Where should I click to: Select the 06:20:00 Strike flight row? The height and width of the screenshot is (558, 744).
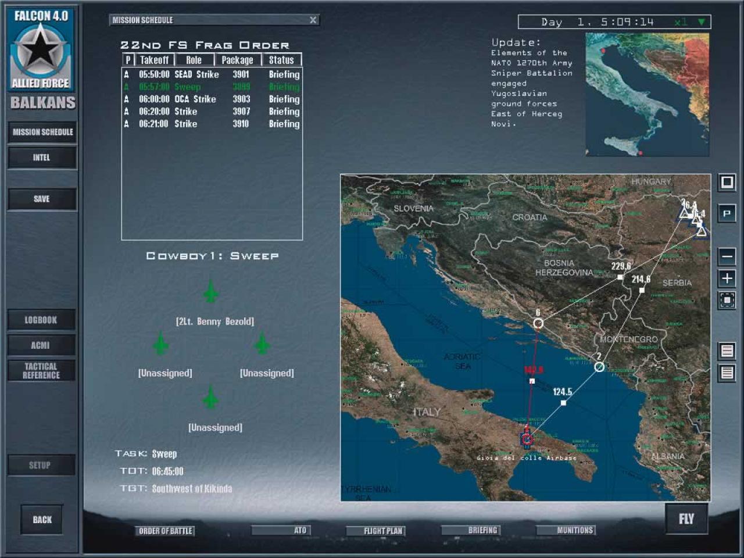[x=212, y=112]
